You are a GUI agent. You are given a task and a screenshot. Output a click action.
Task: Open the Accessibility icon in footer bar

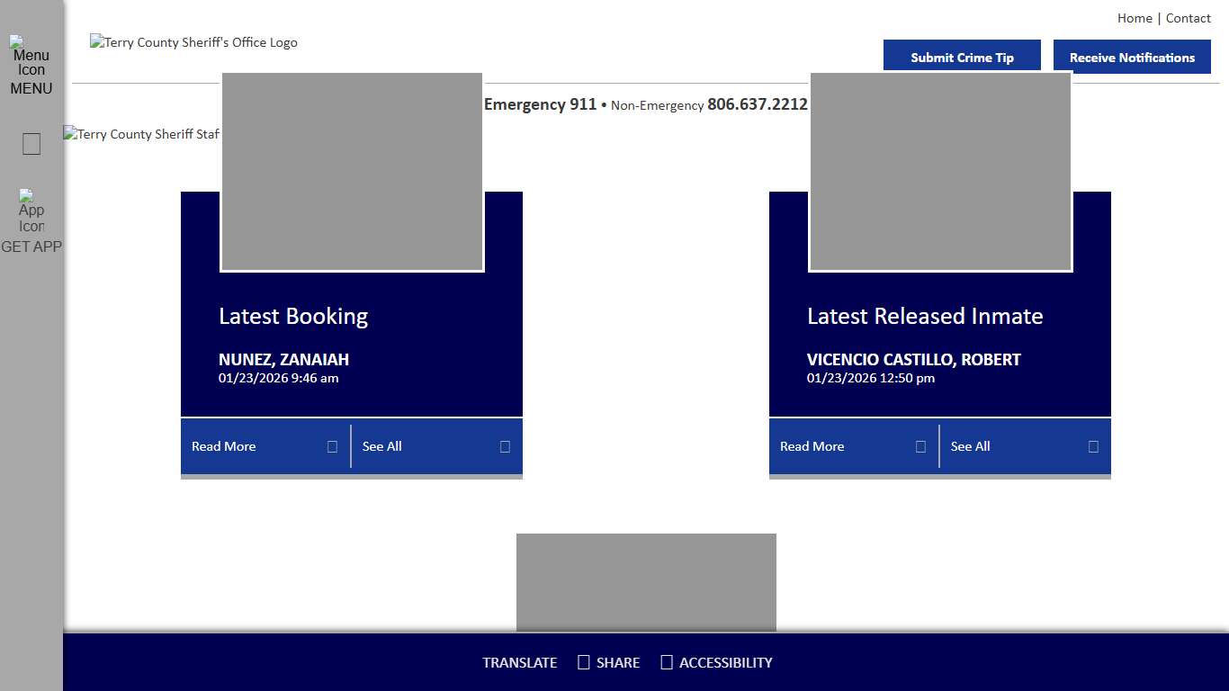point(667,663)
